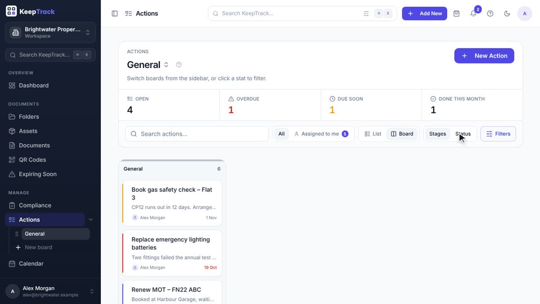This screenshot has height=304, width=540.
Task: Select the Board view toggle
Action: [x=402, y=134]
